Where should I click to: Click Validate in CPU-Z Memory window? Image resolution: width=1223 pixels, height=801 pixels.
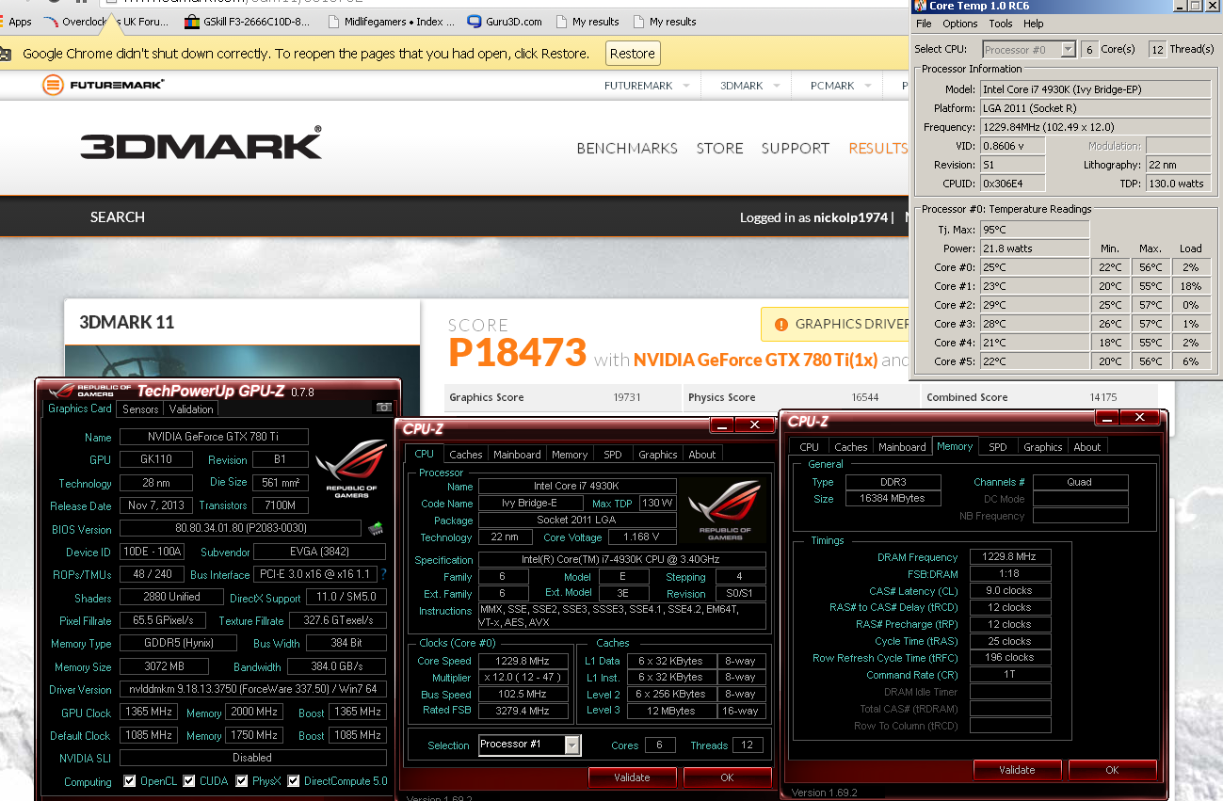[1017, 770]
